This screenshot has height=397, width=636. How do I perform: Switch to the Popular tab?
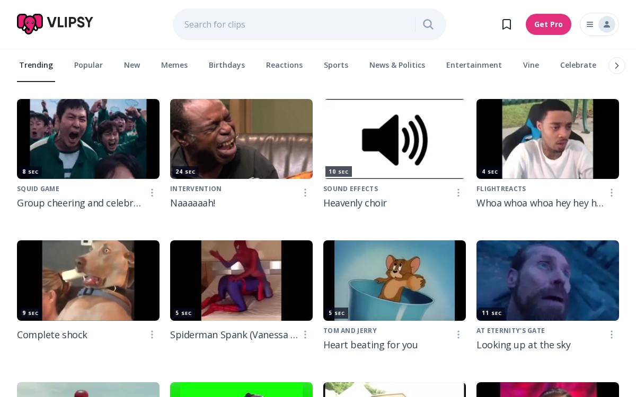(89, 65)
